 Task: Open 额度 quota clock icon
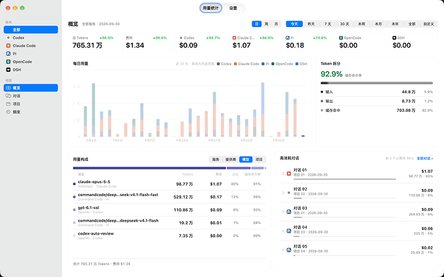click(8, 112)
